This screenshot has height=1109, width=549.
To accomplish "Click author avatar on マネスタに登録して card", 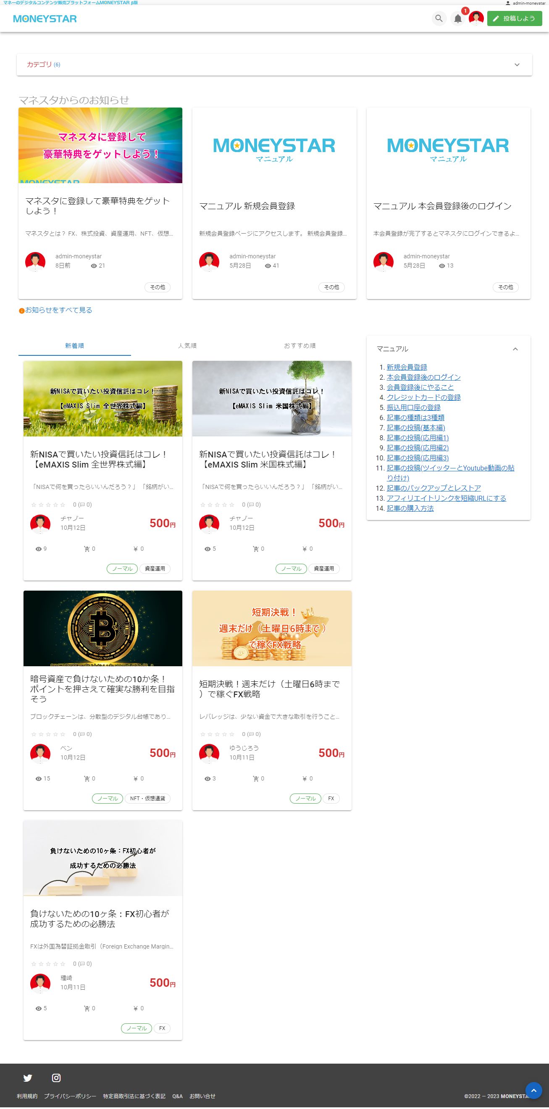I will coord(35,261).
